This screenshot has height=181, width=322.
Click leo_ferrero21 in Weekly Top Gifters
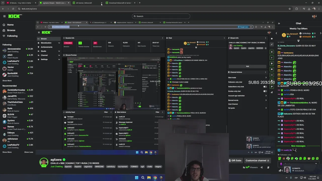coord(292,34)
